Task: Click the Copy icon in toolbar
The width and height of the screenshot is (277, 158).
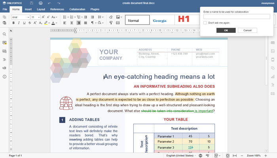Action: pos(4,17)
